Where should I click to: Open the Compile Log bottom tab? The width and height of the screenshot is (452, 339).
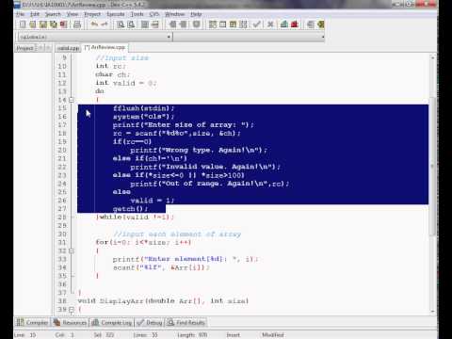point(112,322)
